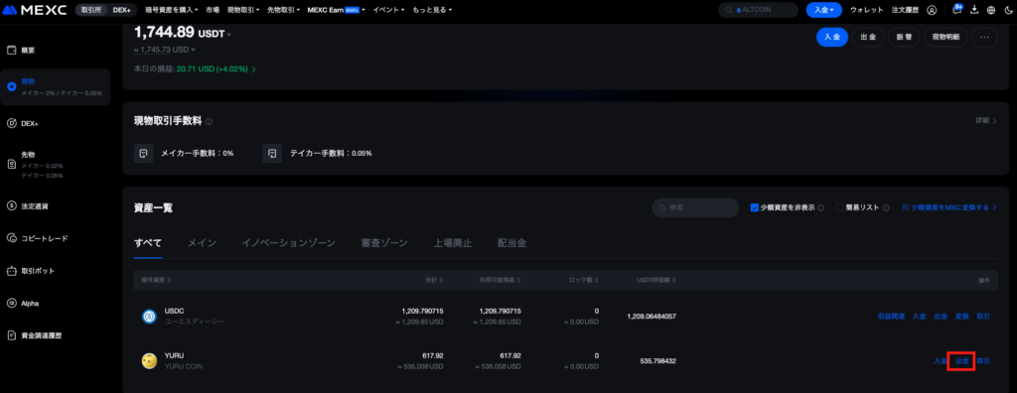Click info icon next to 簡易リスト
This screenshot has width=1017, height=393.
(x=886, y=208)
